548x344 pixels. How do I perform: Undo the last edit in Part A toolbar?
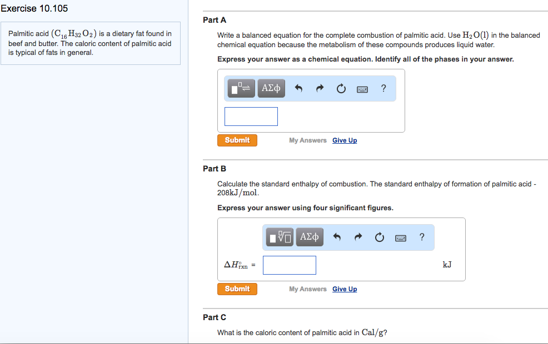[x=298, y=88]
